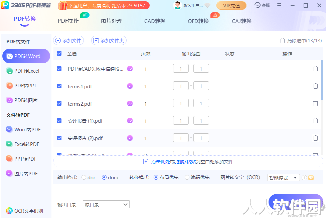Switch to the PDF操作 tab

(x=68, y=21)
